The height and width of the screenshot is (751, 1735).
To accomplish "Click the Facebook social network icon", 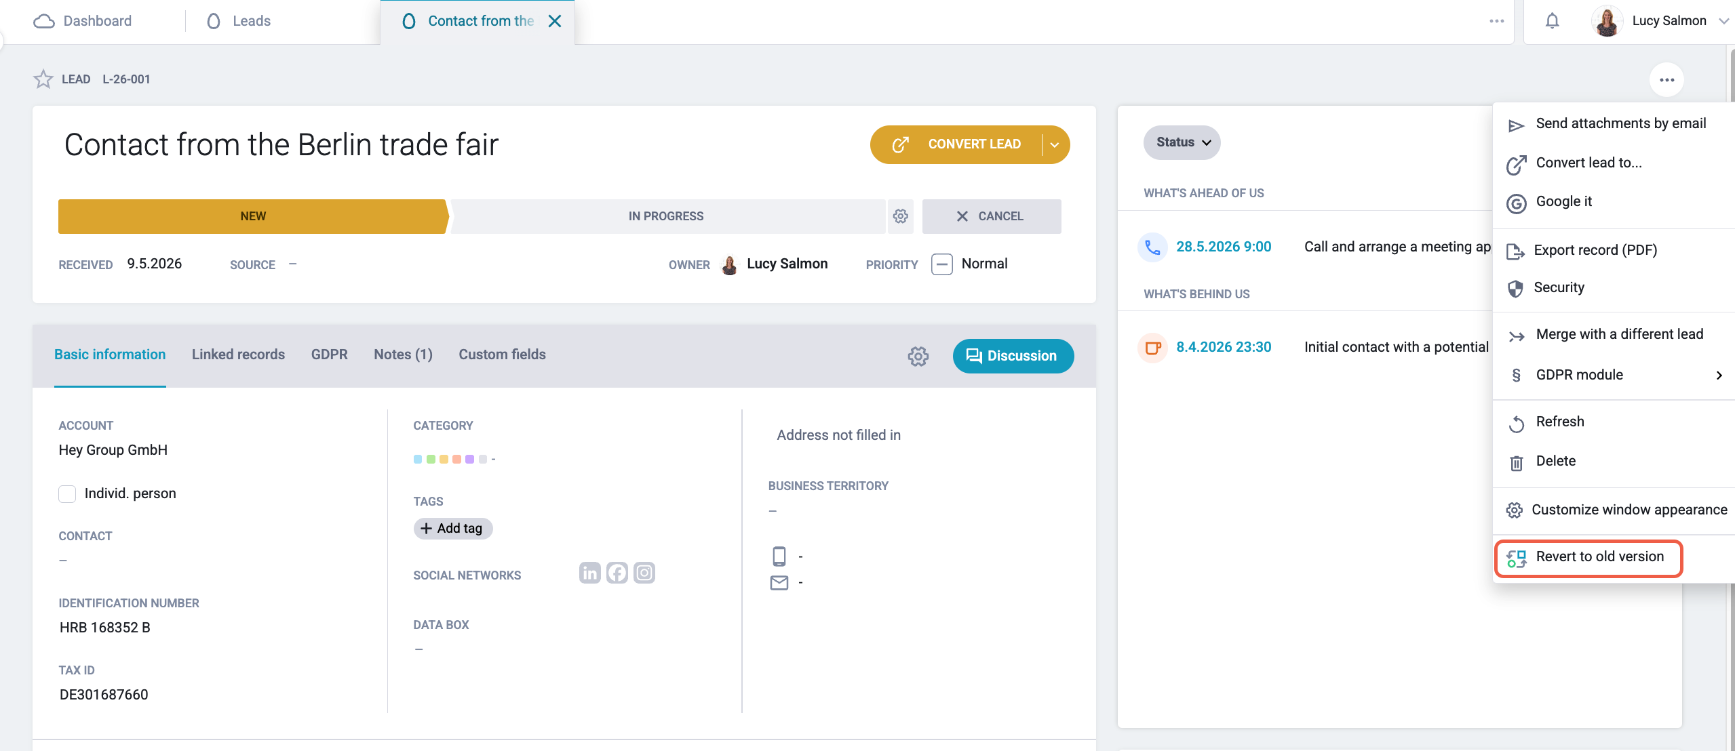I will tap(617, 573).
